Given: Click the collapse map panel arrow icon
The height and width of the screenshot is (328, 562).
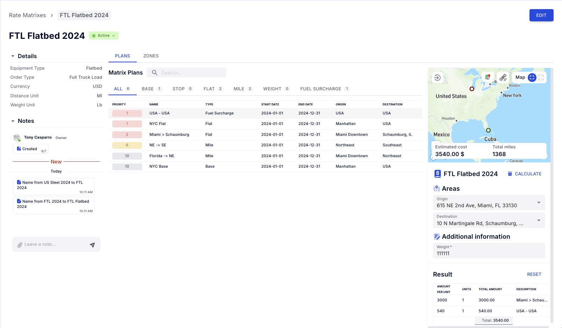Looking at the screenshot, I should pyautogui.click(x=437, y=77).
